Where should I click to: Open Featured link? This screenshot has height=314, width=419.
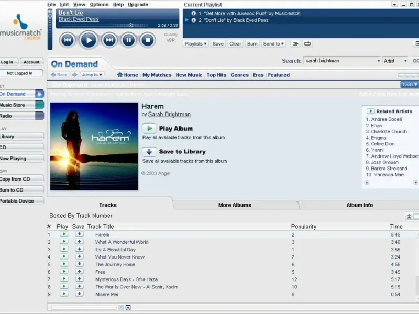point(279,75)
